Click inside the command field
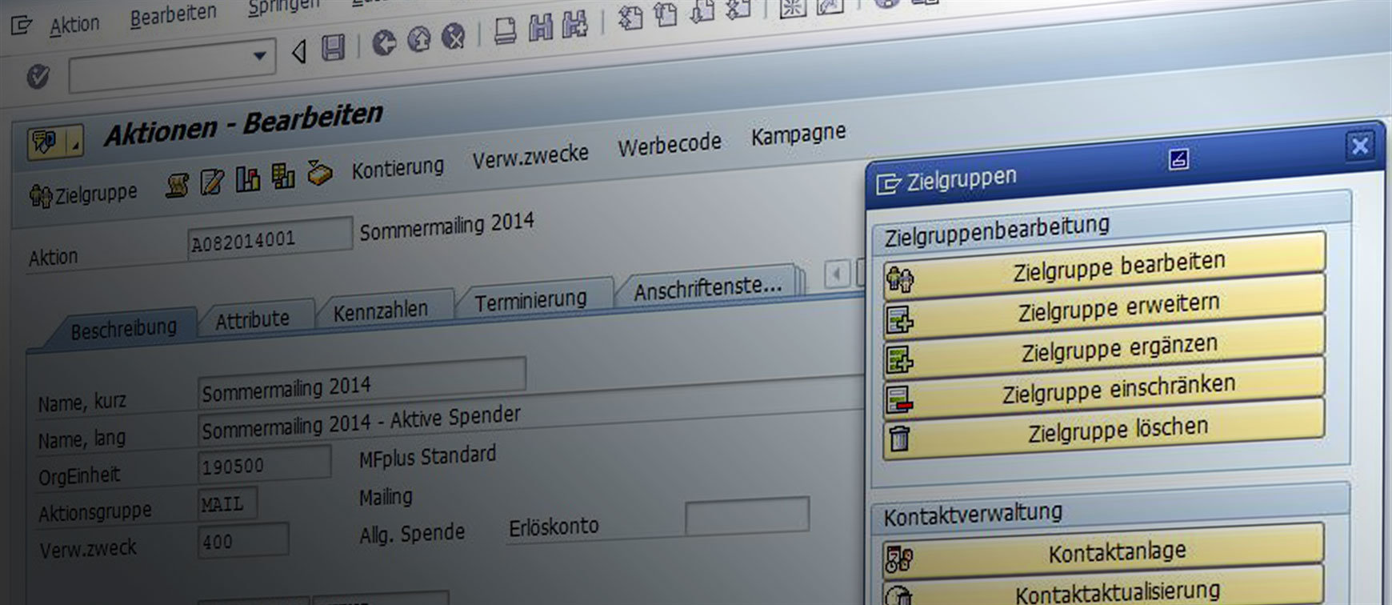Screen dimensions: 1392x605 161,67
